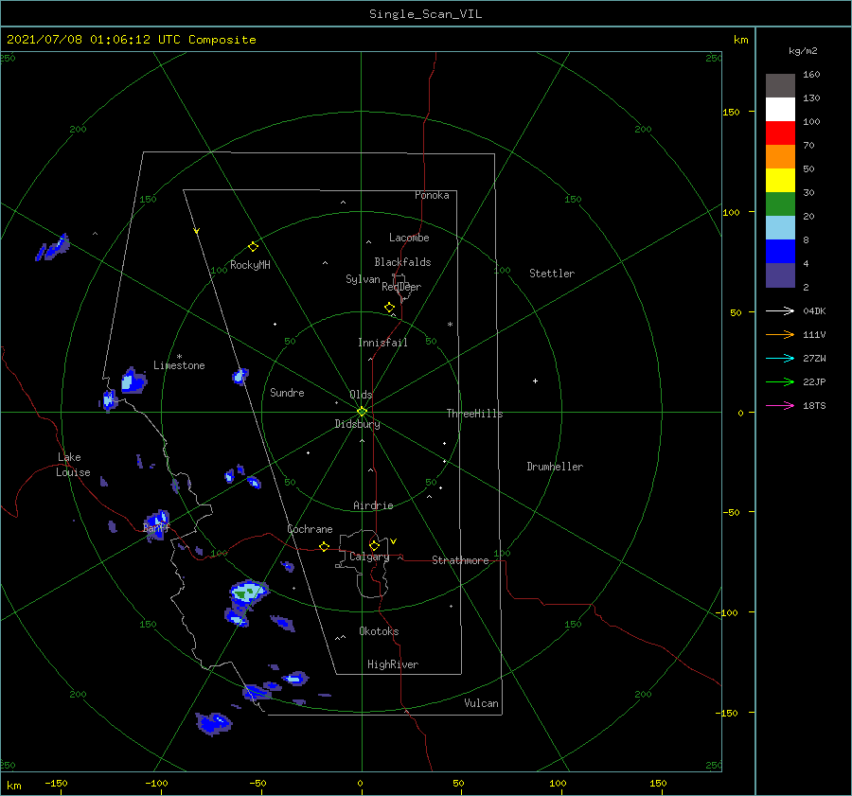852x796 pixels.
Task: Select the blue echo near Banff
Action: (x=157, y=523)
